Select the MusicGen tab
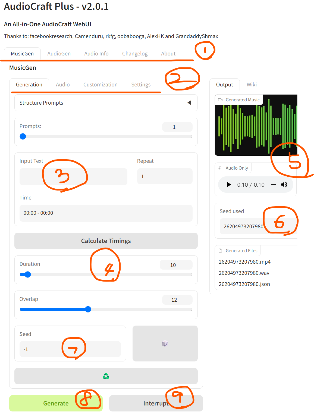This screenshot has width=314, height=412. coord(22,54)
